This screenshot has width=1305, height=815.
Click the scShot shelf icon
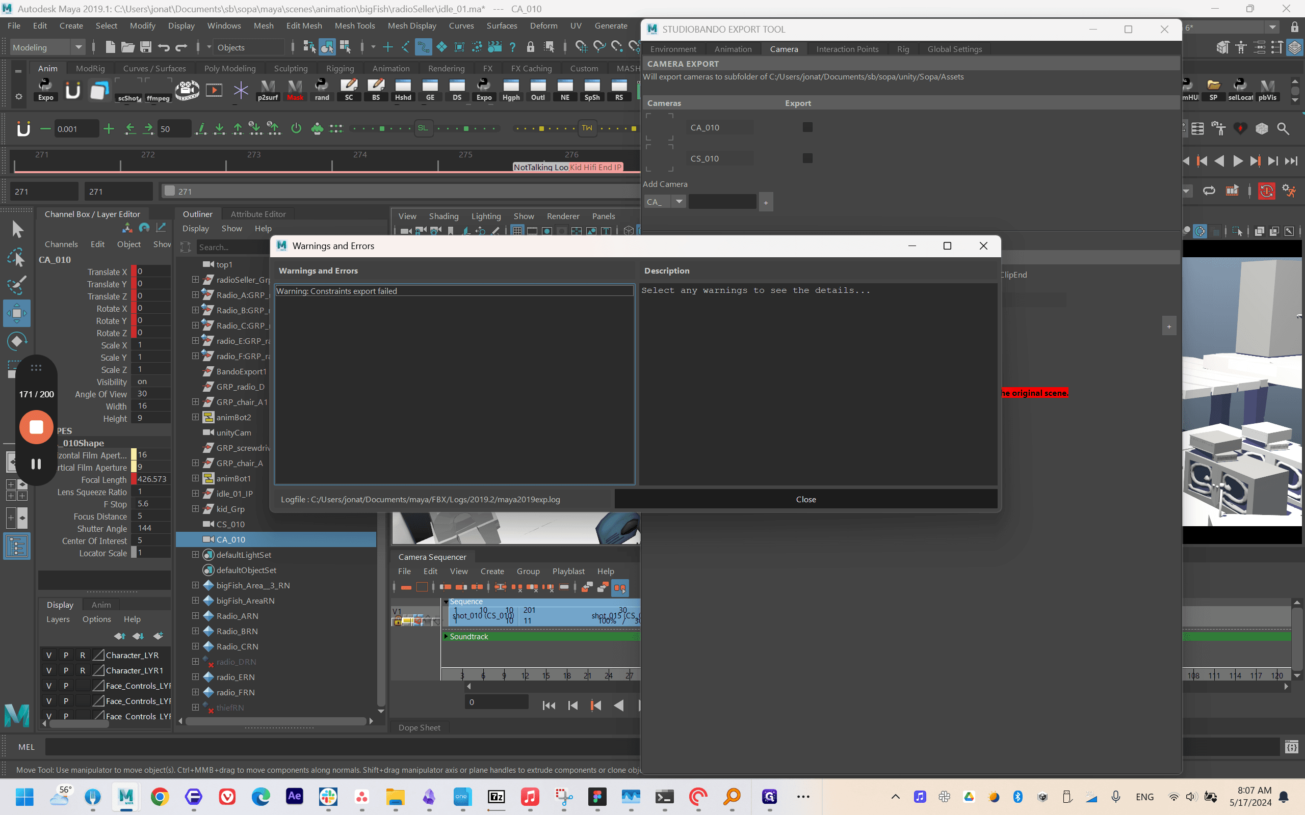(129, 90)
